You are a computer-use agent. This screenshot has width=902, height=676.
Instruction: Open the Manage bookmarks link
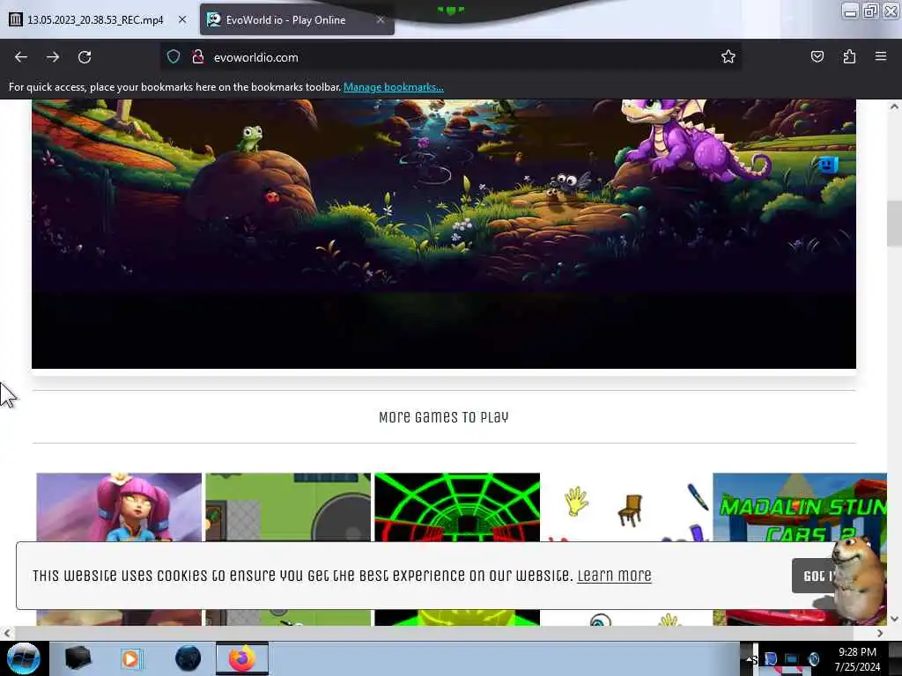coord(394,87)
